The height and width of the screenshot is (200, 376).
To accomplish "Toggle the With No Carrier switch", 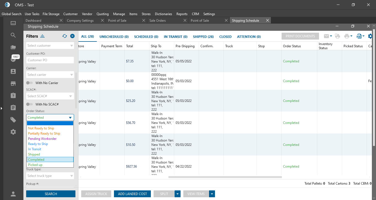I will point(29,83).
